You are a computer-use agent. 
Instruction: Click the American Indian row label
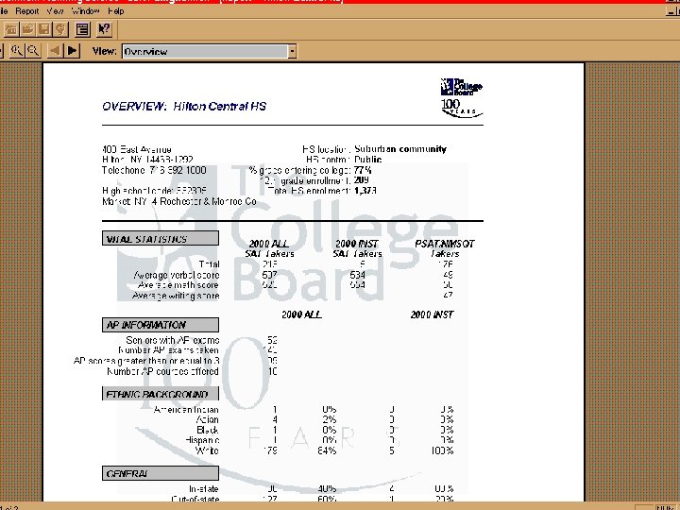tap(186, 409)
